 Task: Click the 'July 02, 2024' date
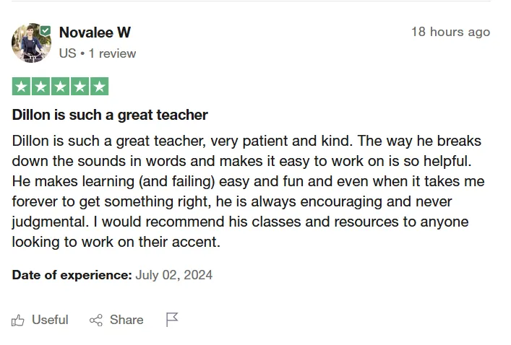(x=173, y=275)
